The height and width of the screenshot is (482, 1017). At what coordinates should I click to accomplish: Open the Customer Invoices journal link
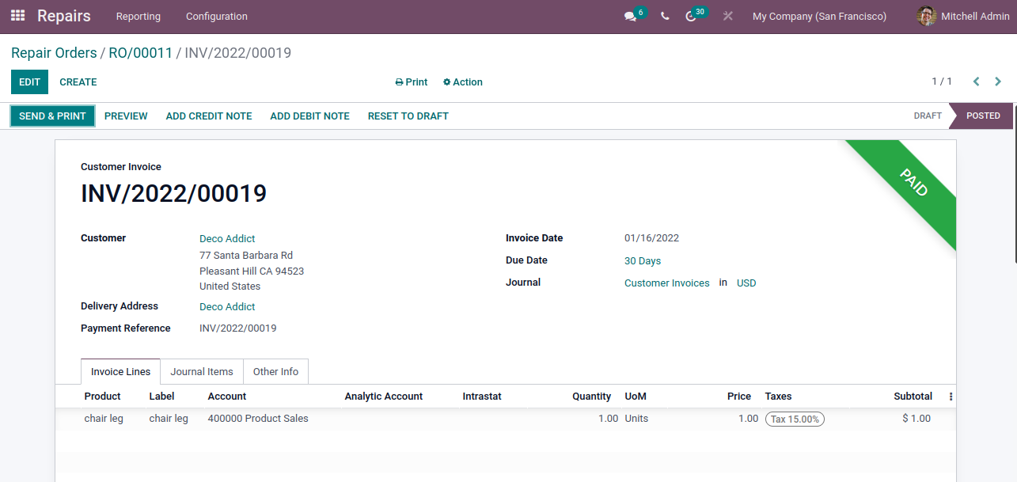(667, 283)
